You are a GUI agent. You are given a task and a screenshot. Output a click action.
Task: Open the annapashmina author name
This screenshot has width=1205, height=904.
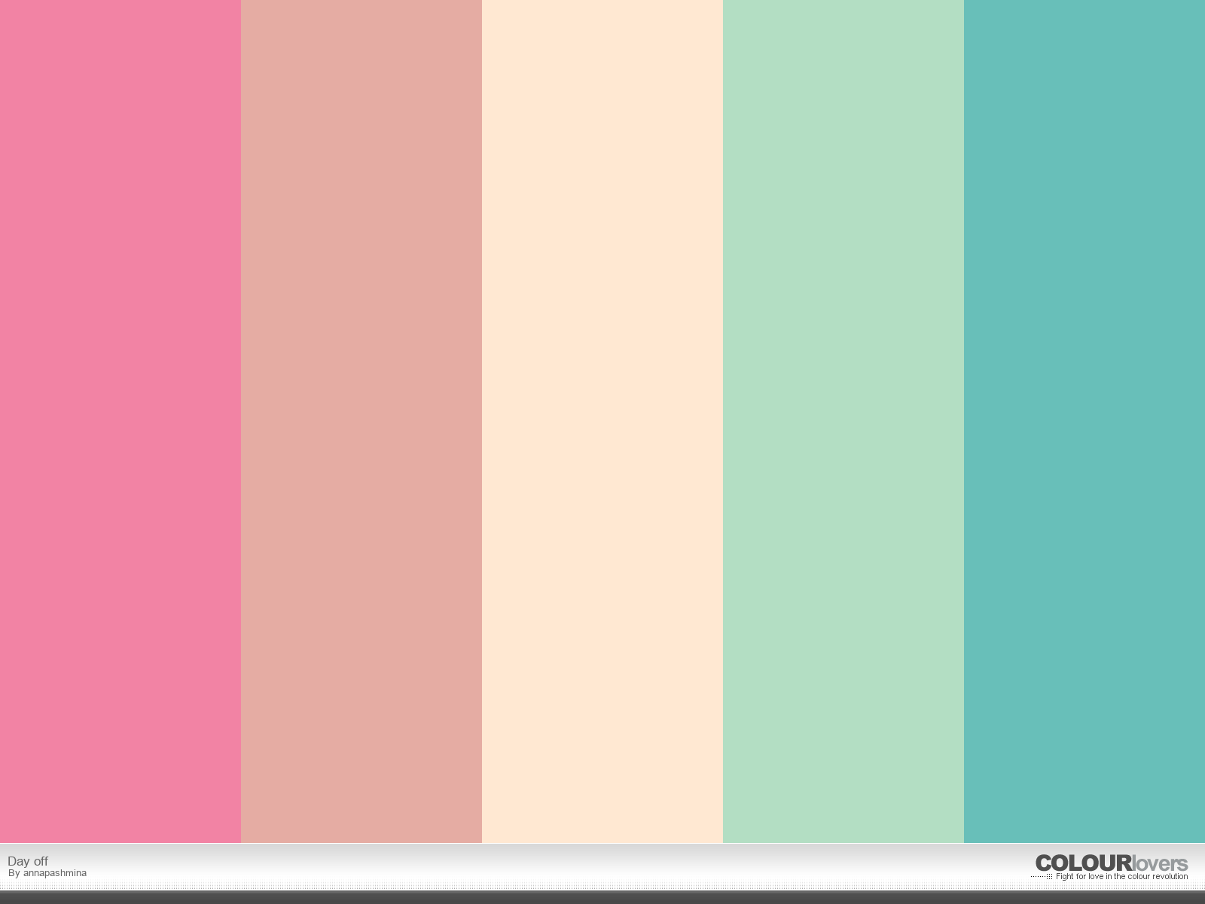[55, 873]
